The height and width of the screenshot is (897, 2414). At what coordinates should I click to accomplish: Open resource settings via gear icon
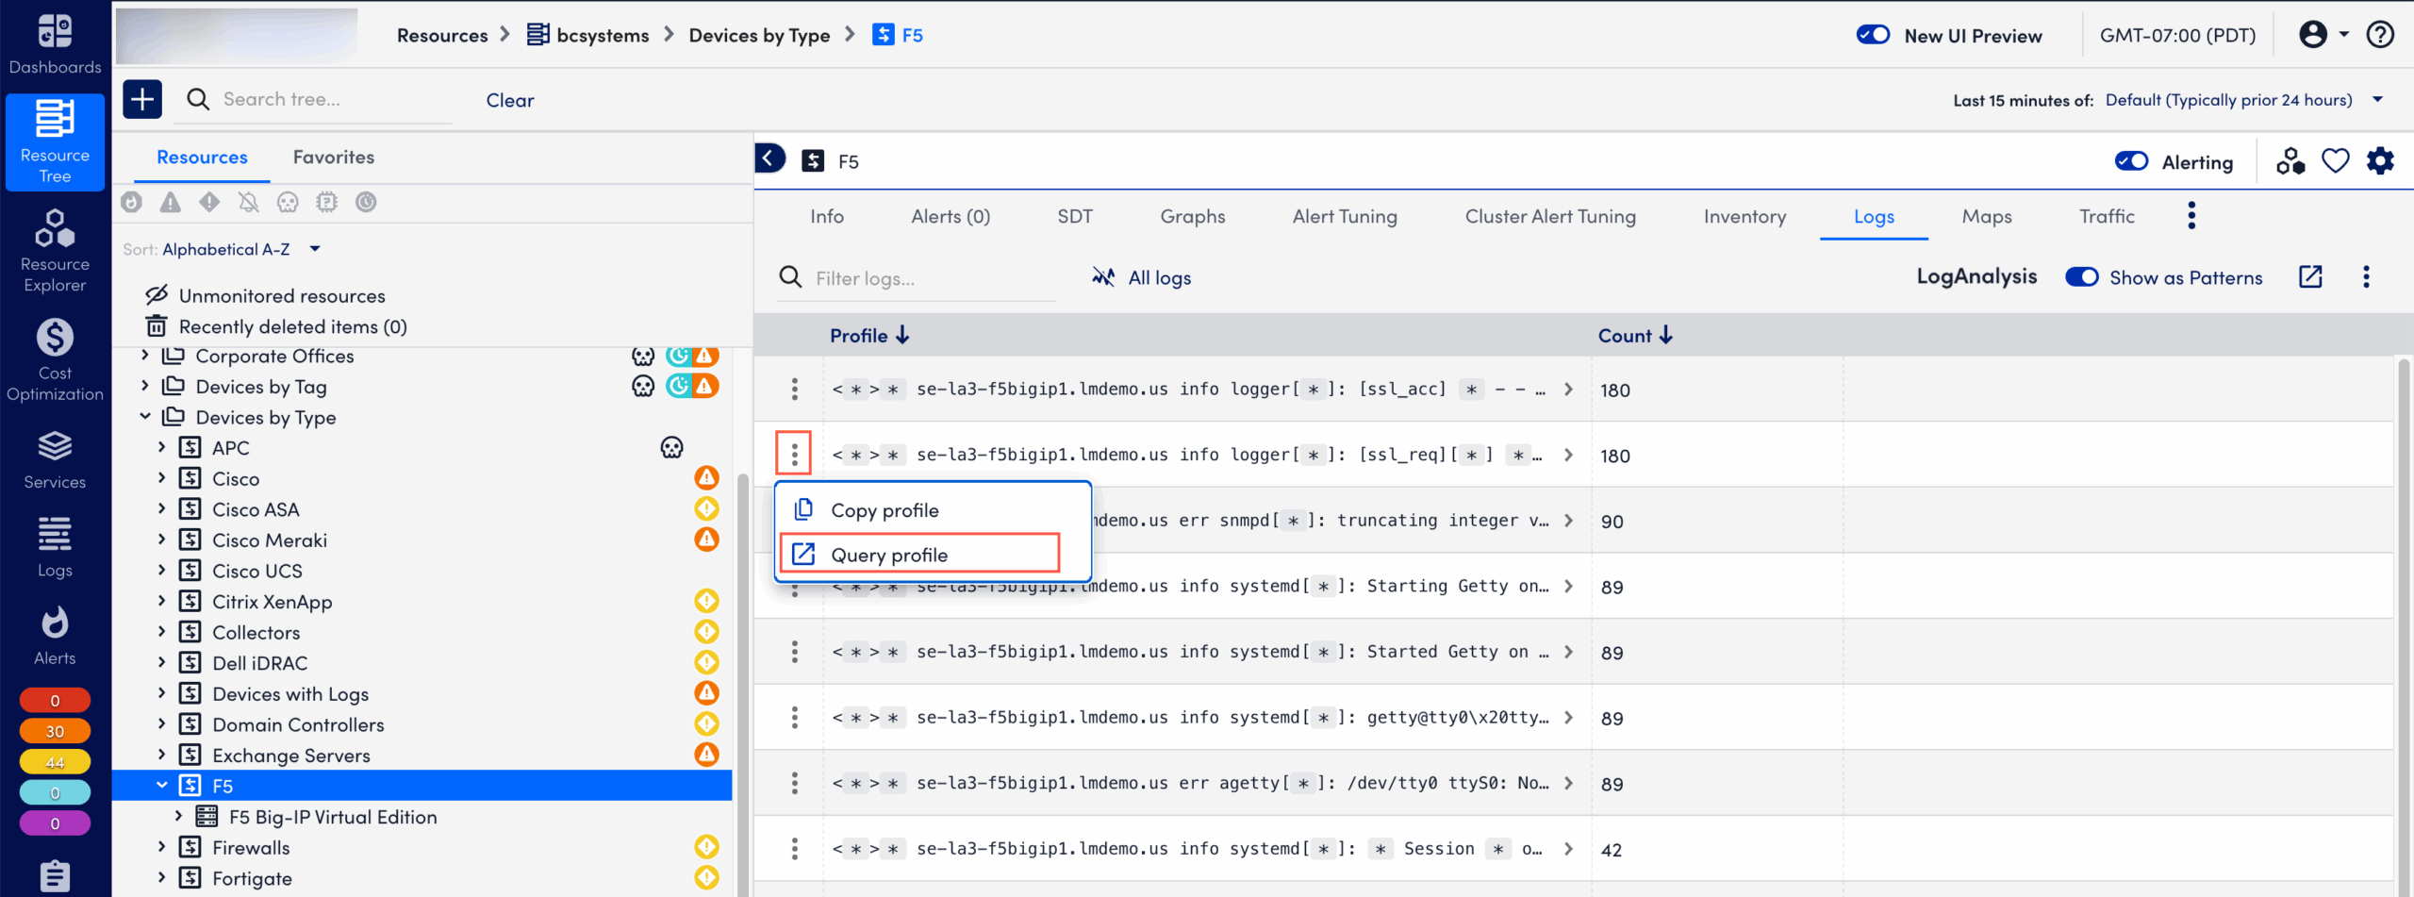pyautogui.click(x=2381, y=160)
